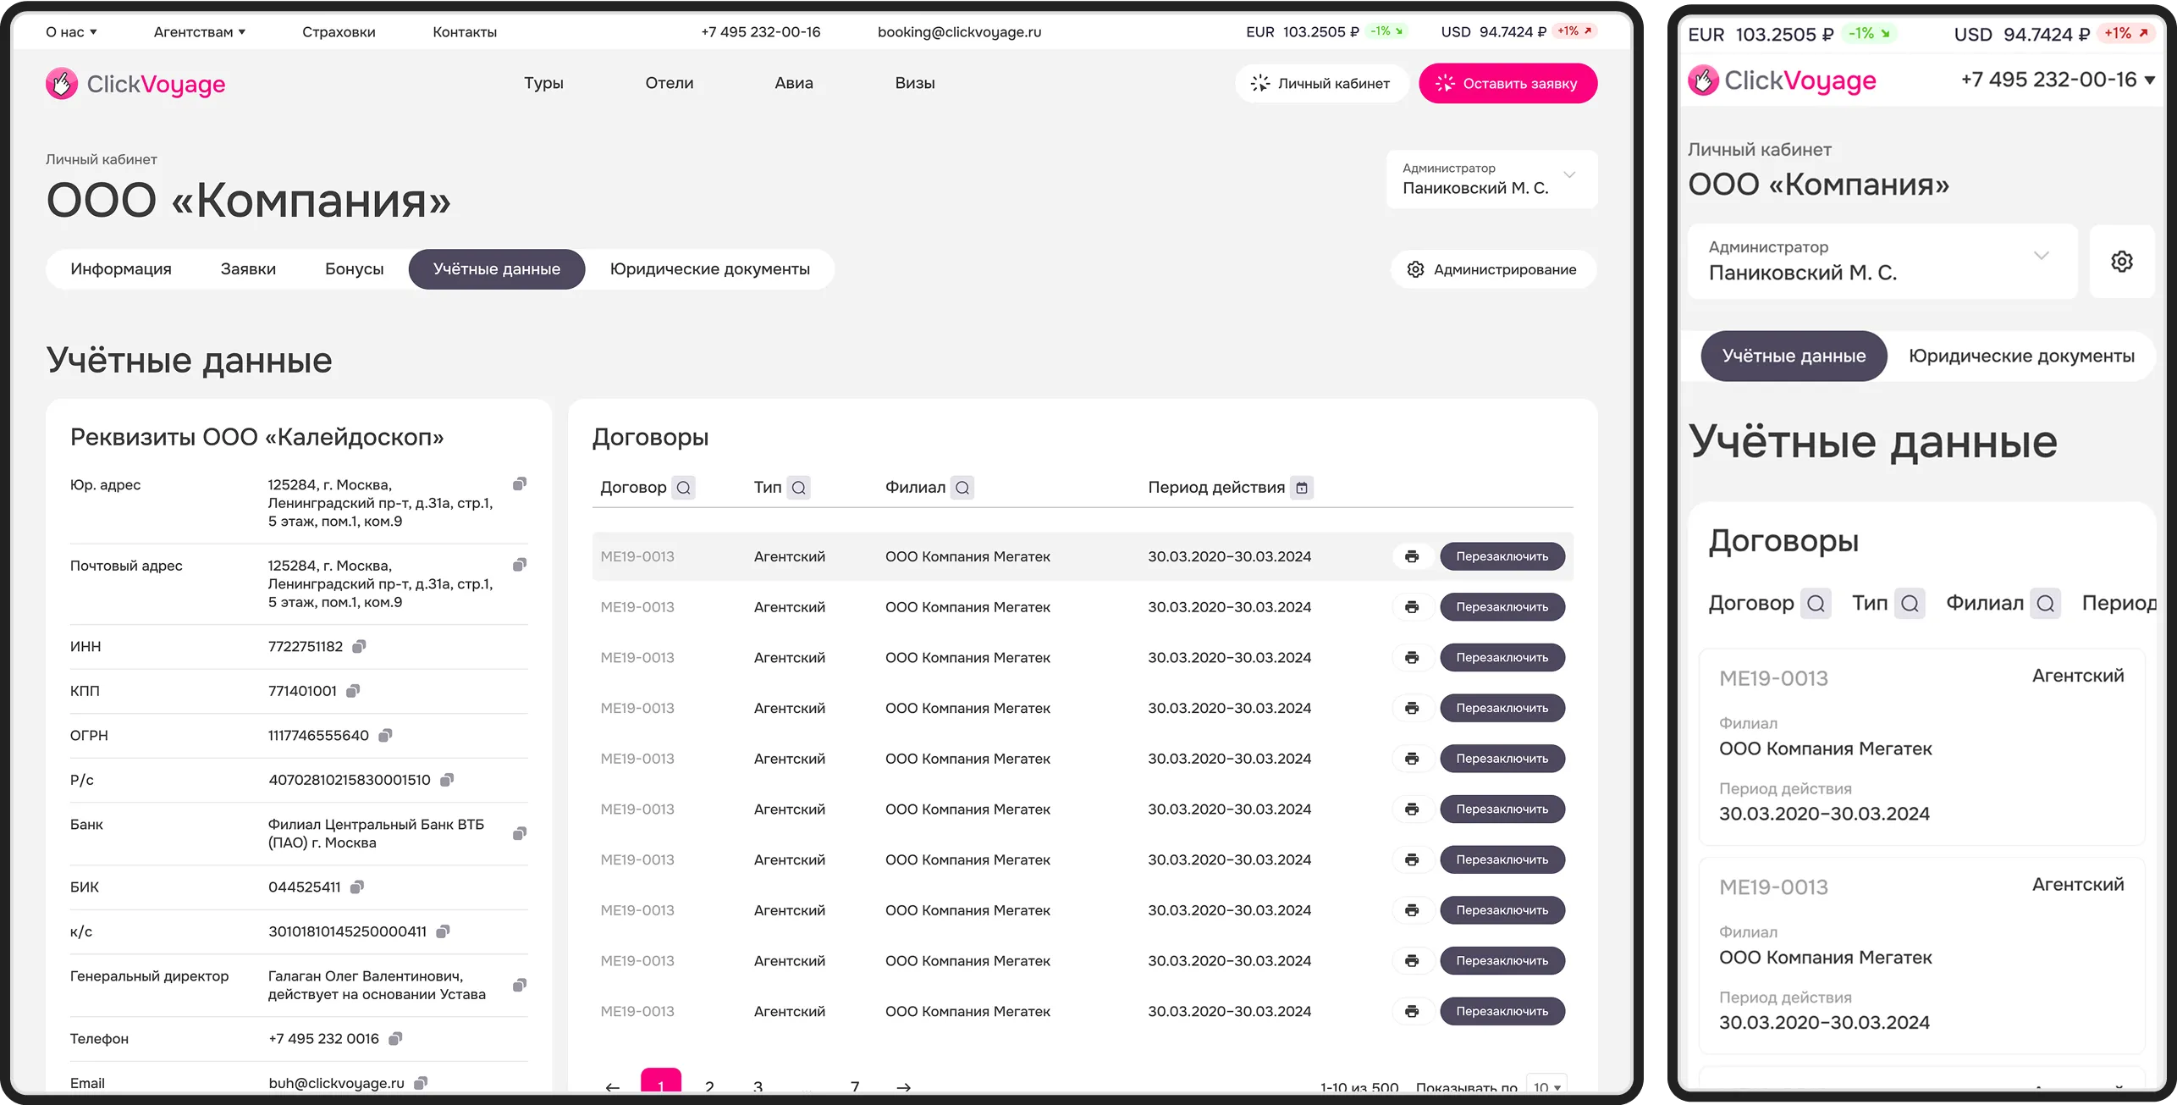This screenshot has height=1105, width=2177.
Task: Click the copy icon next to ОГРН
Action: (385, 736)
